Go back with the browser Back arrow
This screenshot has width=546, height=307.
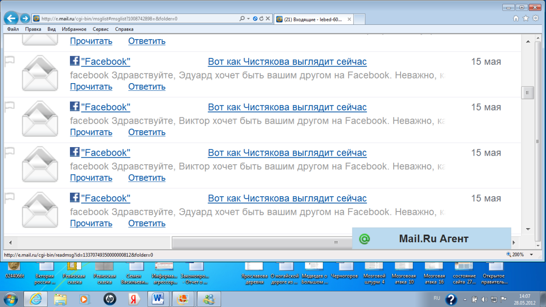point(12,18)
